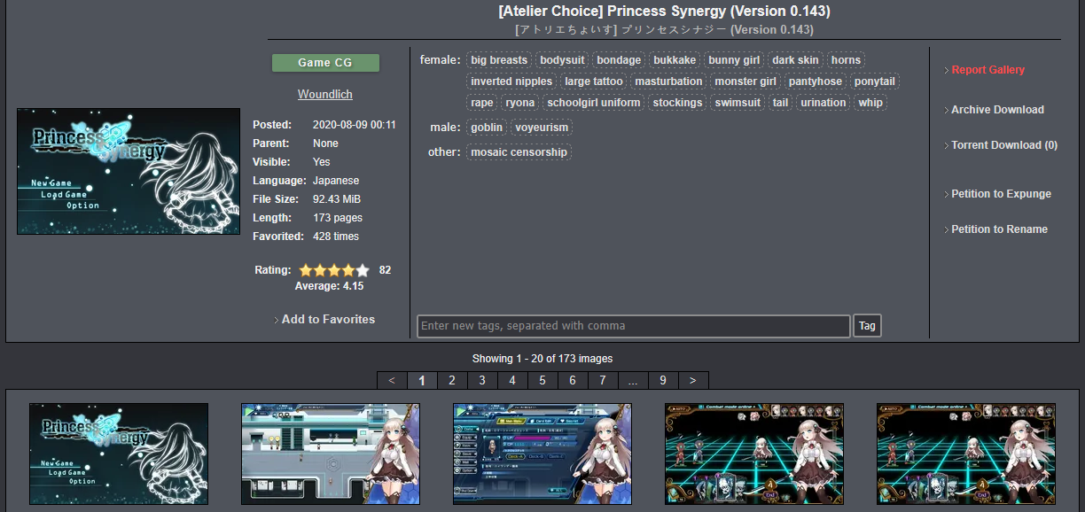Click the Game CG category button

[x=325, y=63]
